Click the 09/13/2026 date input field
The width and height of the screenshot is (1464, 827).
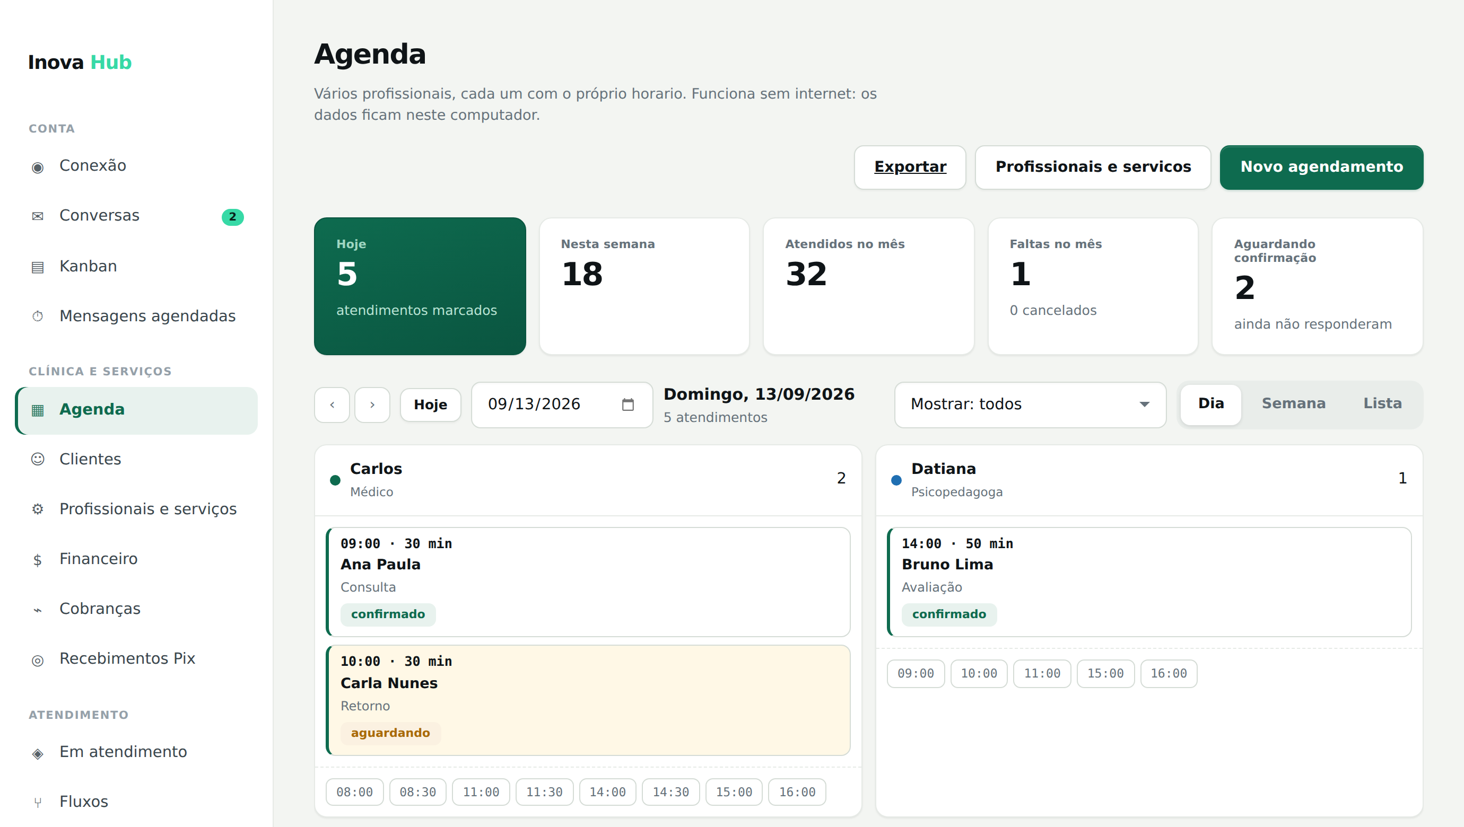(562, 404)
